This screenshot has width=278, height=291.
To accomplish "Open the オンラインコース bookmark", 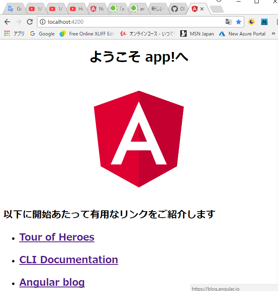I will (x=147, y=34).
